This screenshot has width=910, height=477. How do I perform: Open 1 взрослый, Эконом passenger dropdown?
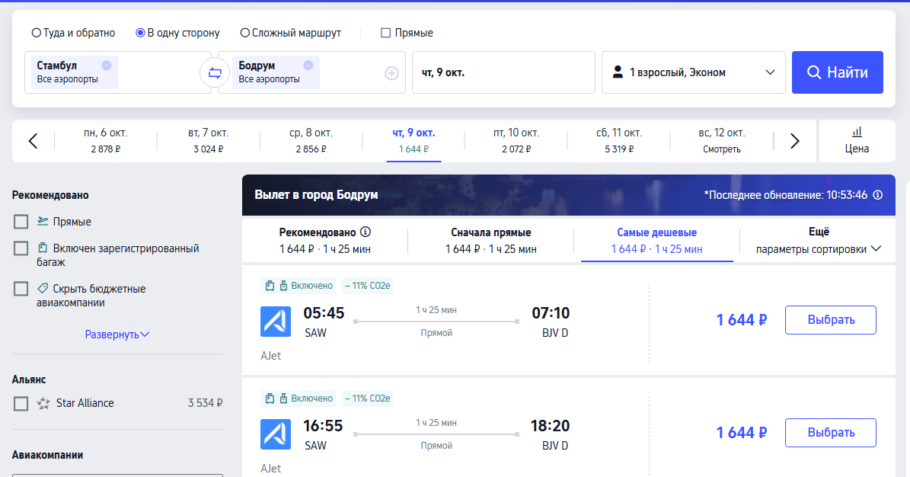pos(694,72)
